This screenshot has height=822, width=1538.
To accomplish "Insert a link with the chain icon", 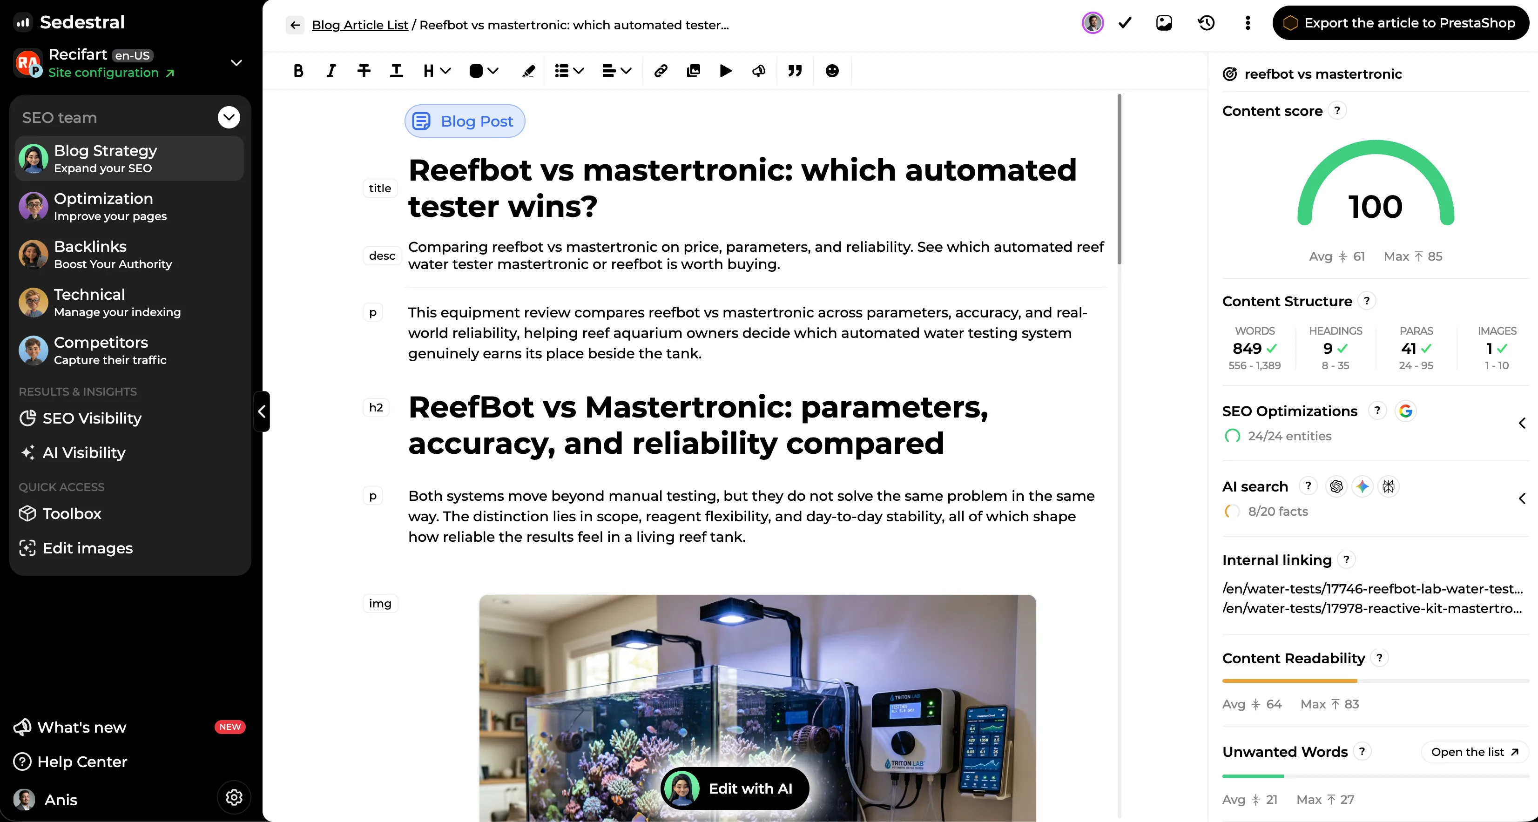I will [x=661, y=71].
